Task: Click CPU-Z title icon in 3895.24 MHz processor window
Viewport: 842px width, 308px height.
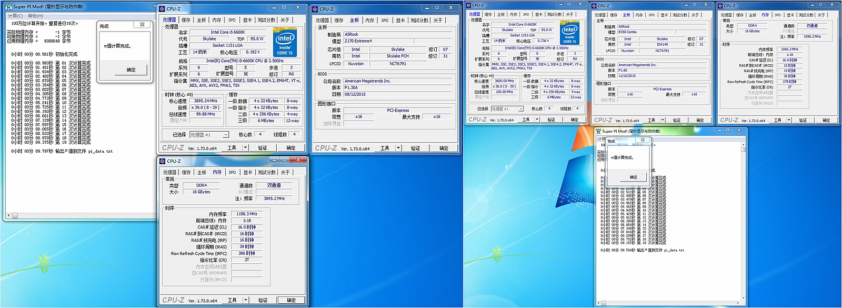Action: tap(162, 8)
